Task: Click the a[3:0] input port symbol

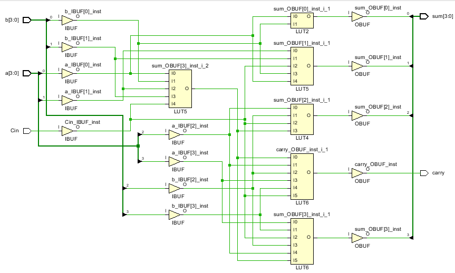Action: pyautogui.click(x=27, y=73)
